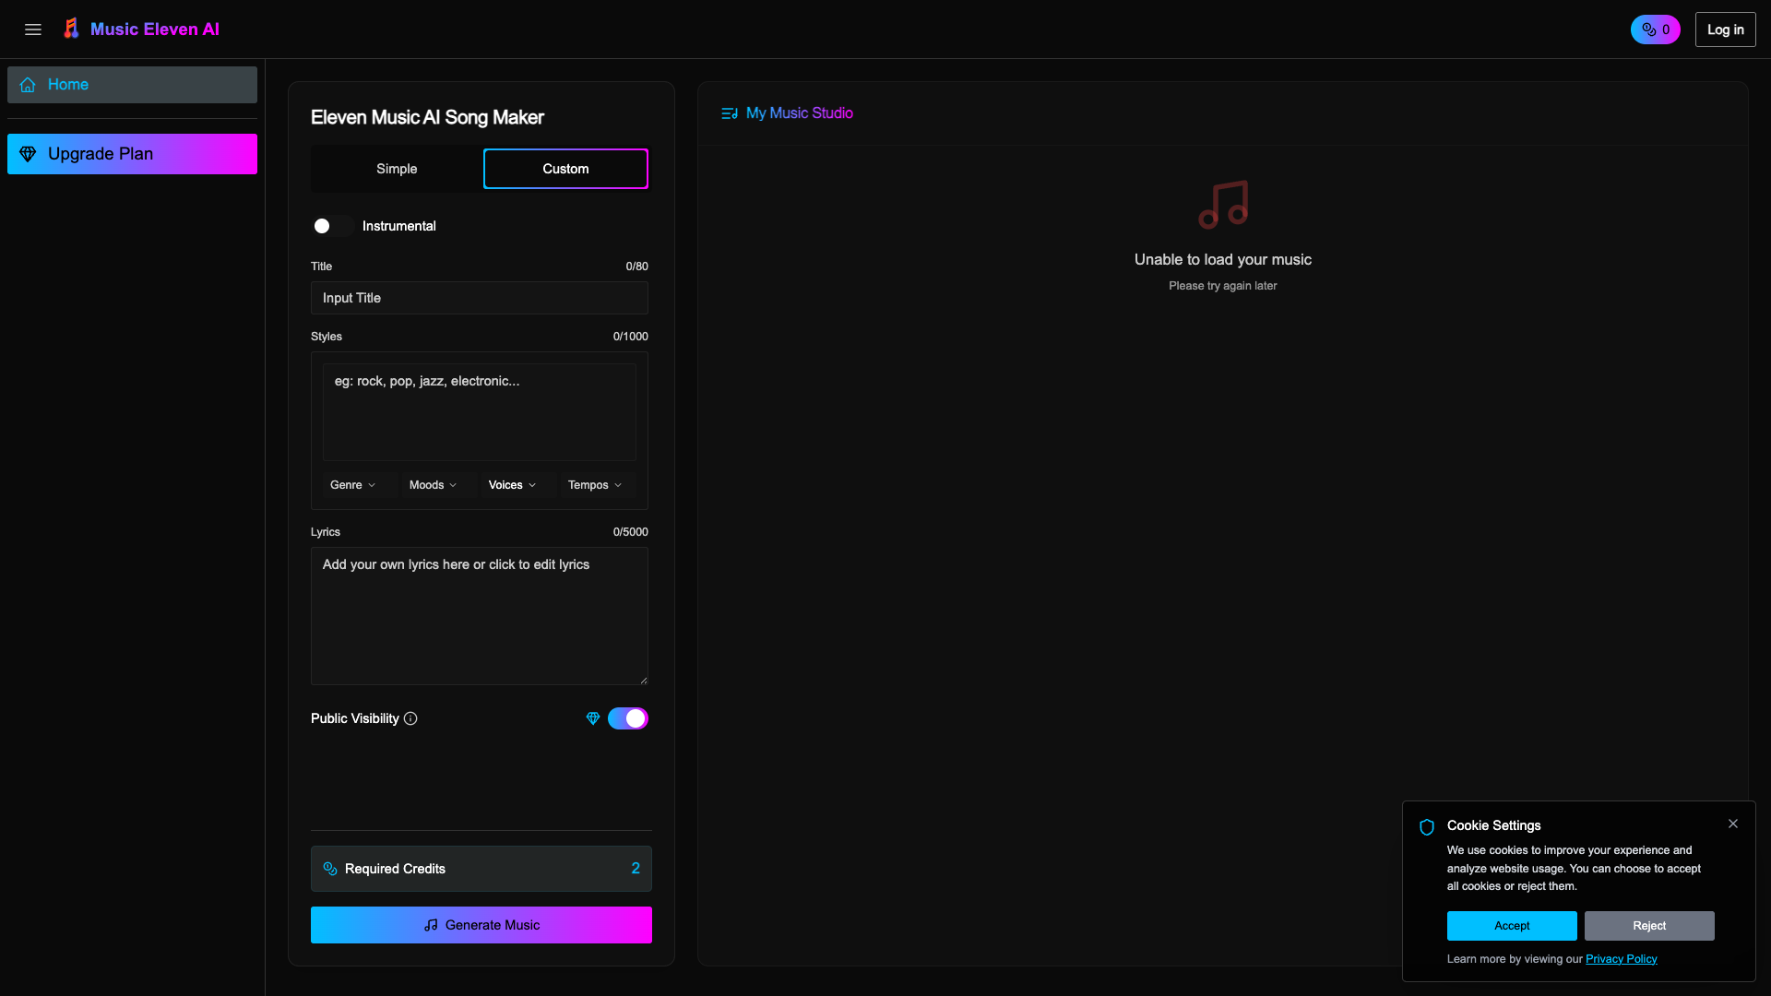The height and width of the screenshot is (996, 1771).
Task: Close the Cookie Settings popup
Action: 1733,824
